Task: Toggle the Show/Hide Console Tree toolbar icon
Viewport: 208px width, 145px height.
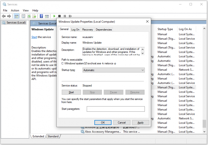Action: point(16,16)
